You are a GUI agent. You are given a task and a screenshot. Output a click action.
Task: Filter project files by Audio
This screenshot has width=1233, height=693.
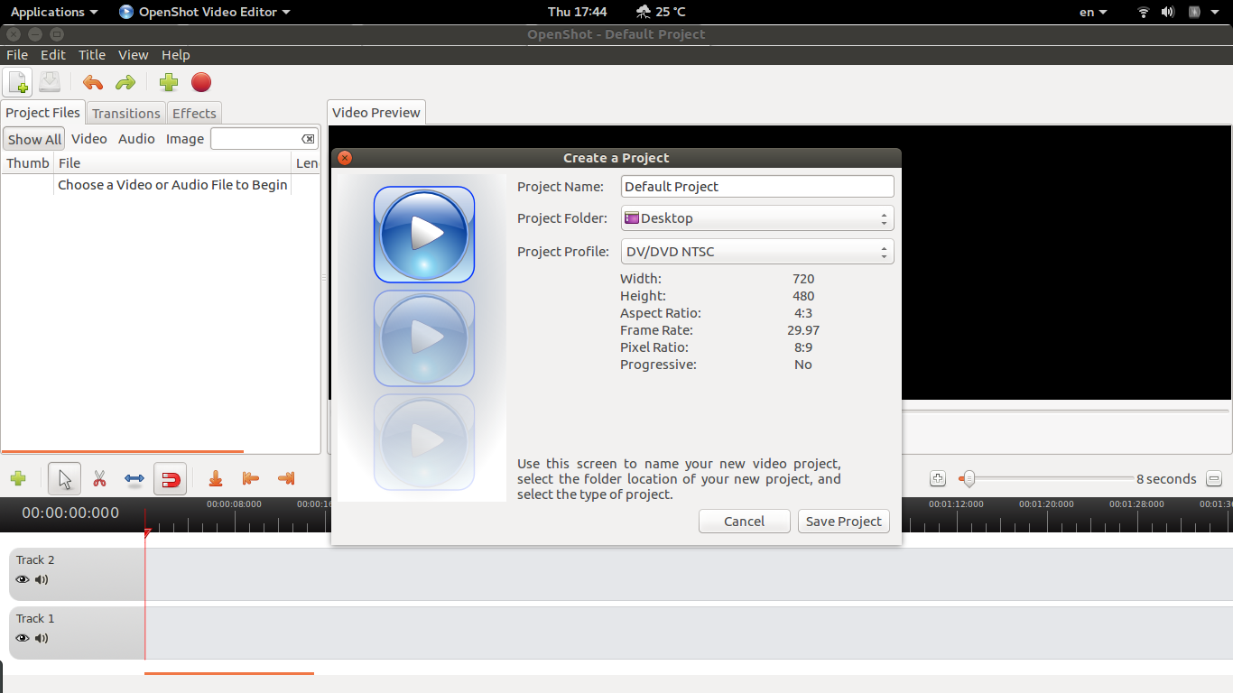[x=136, y=139]
